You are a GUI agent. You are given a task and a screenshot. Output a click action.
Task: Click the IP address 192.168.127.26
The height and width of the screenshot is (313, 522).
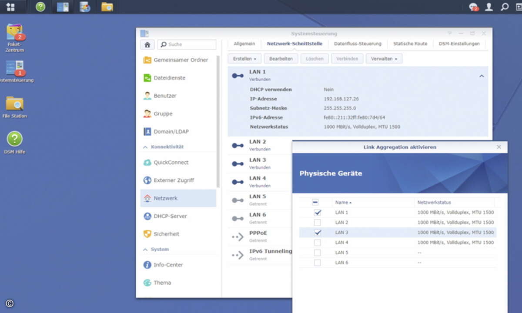coord(341,99)
